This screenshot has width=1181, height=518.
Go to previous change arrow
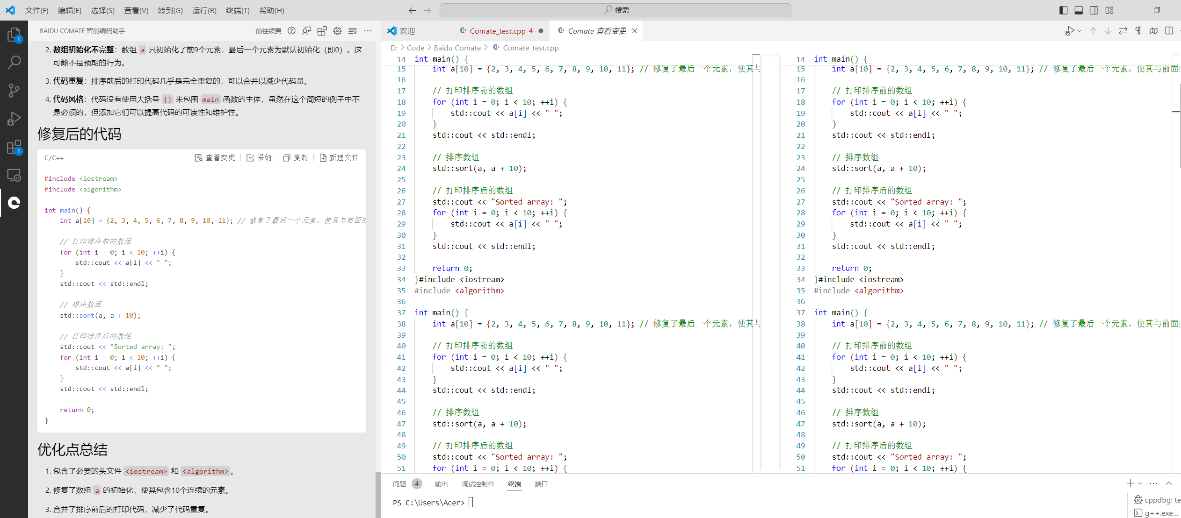1093,31
